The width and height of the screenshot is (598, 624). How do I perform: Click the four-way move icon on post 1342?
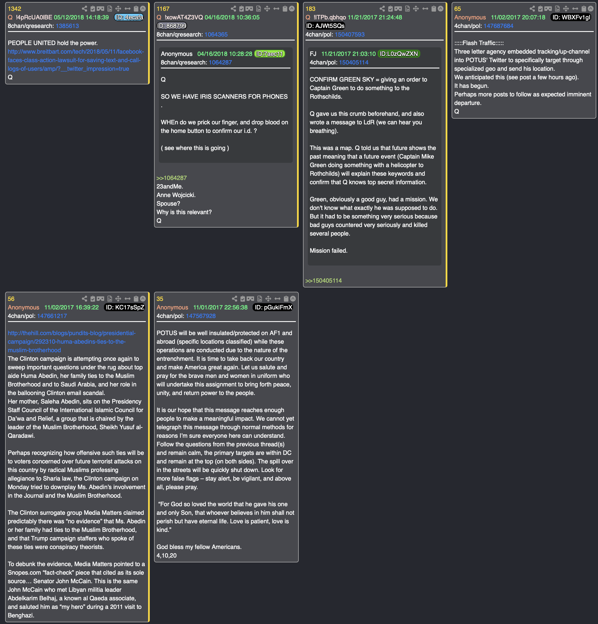(x=118, y=9)
